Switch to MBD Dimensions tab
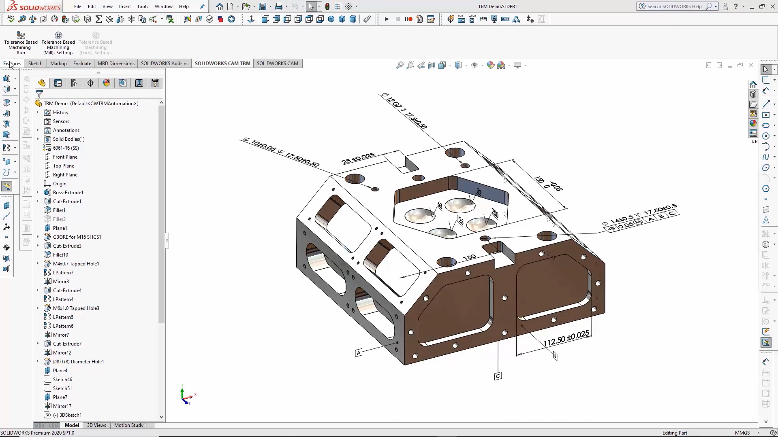The height and width of the screenshot is (437, 778). pyautogui.click(x=116, y=63)
